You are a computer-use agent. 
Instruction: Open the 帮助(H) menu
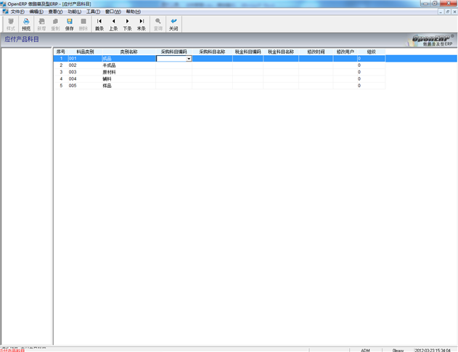[x=134, y=12]
